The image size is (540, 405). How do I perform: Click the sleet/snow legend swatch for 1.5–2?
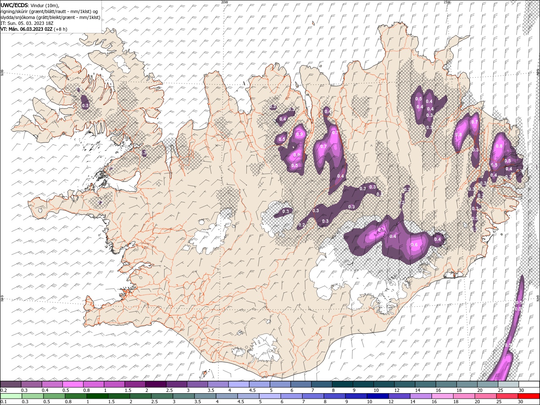click(x=135, y=384)
